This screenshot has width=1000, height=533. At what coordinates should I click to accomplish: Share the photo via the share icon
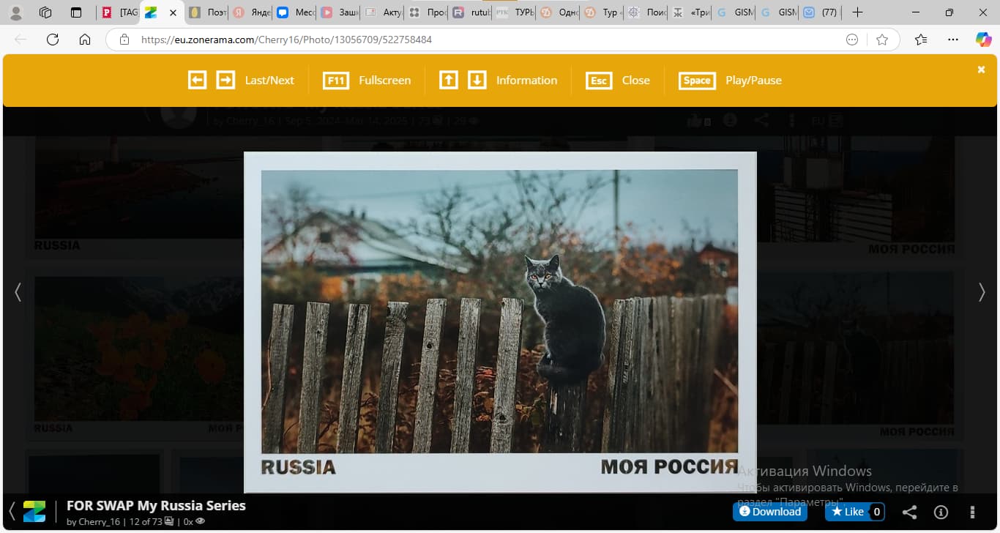click(908, 512)
